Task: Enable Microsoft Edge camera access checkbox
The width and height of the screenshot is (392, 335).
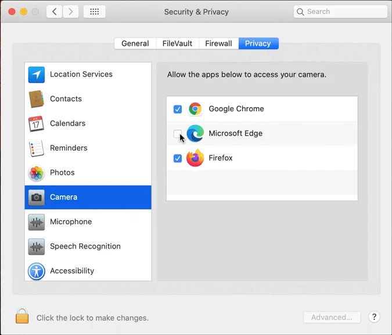Action: point(178,134)
